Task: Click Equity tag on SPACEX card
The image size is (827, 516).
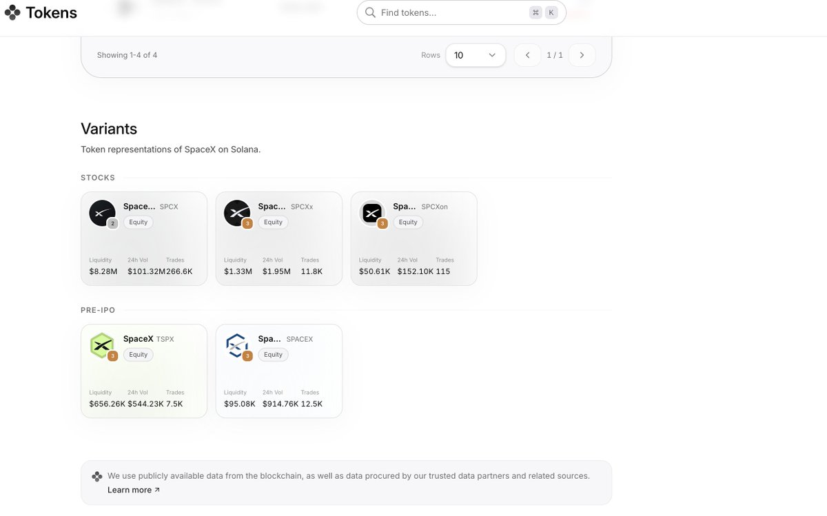Action: tap(274, 354)
